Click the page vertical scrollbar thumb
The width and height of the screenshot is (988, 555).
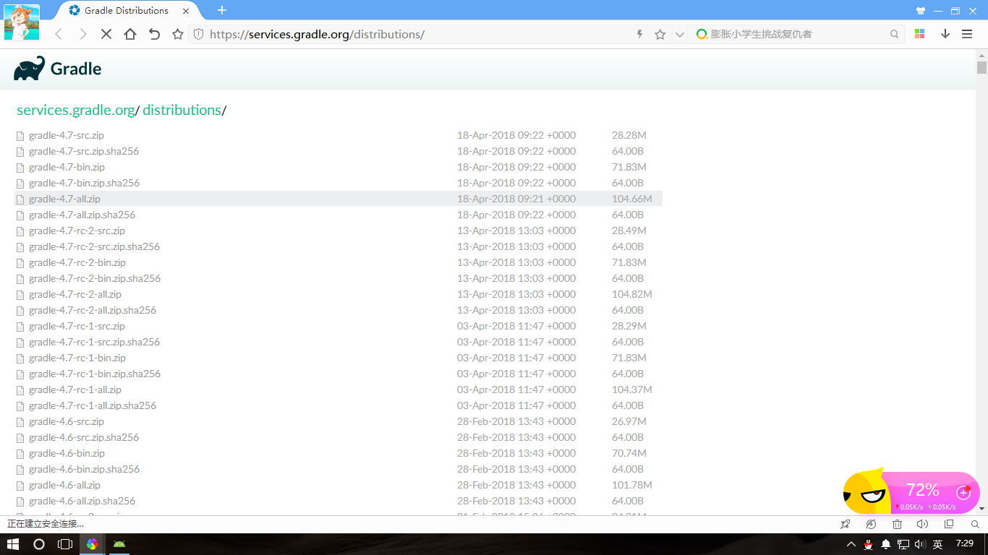pos(981,67)
